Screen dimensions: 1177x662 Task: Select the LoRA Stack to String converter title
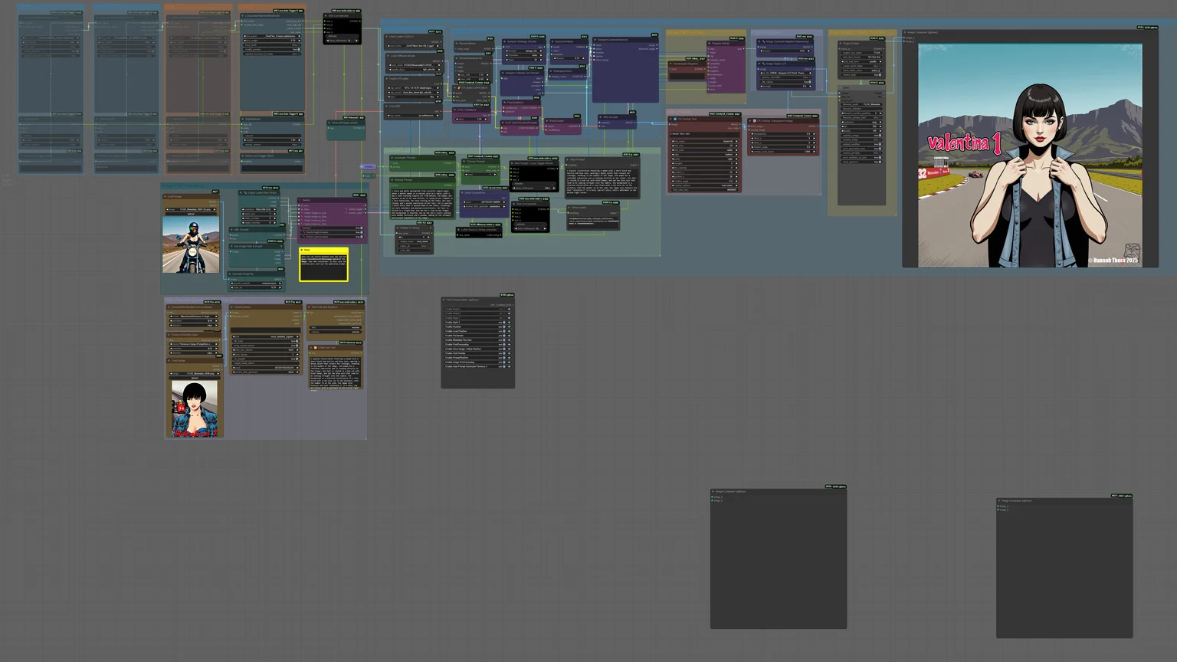(477, 229)
